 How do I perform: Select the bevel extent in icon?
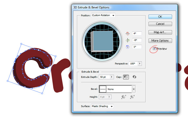(132, 97)
